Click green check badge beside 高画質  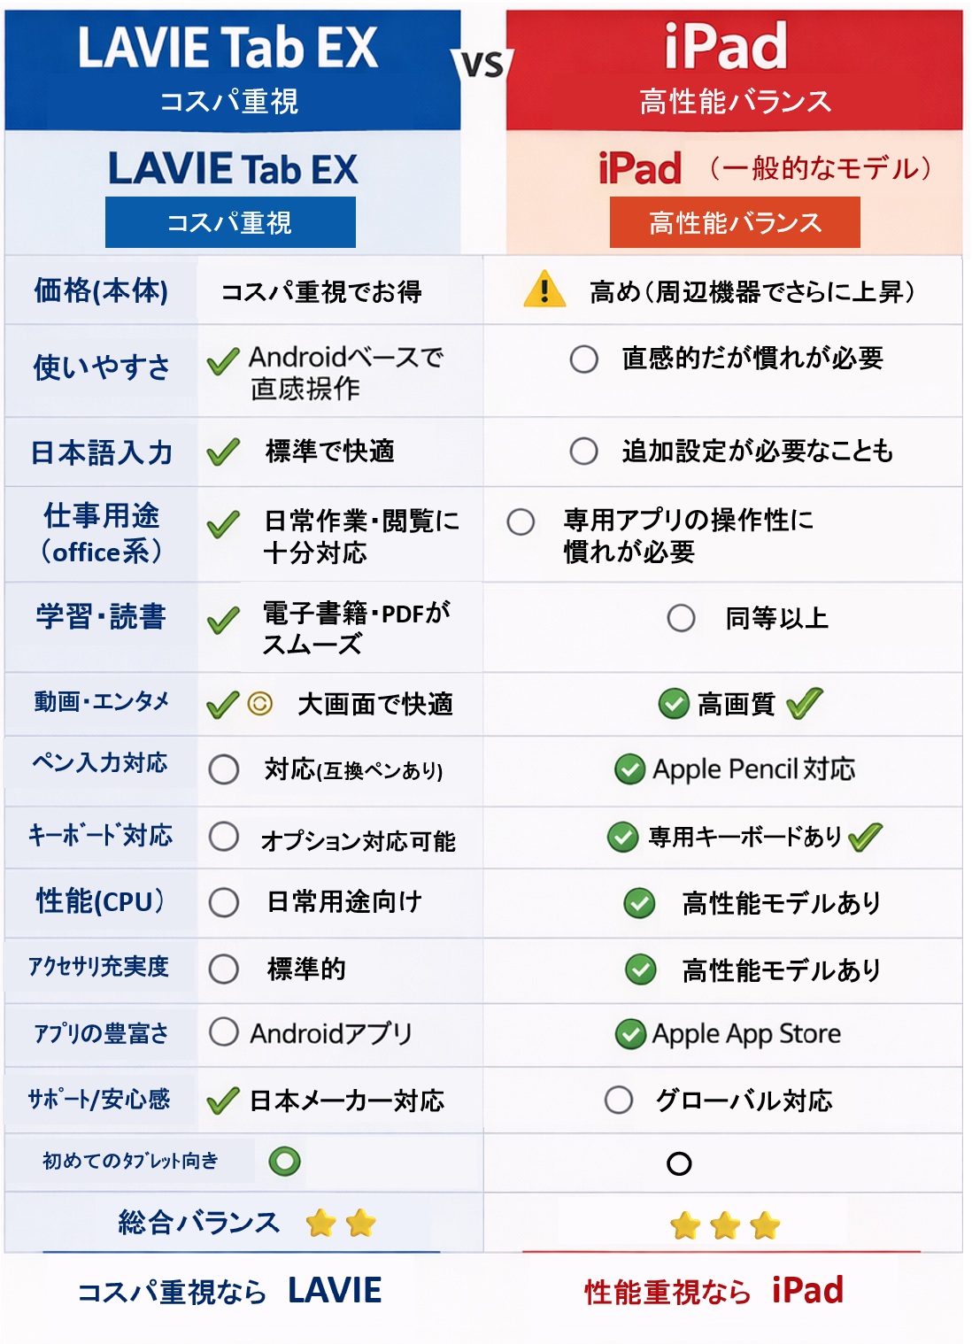pyautogui.click(x=674, y=704)
